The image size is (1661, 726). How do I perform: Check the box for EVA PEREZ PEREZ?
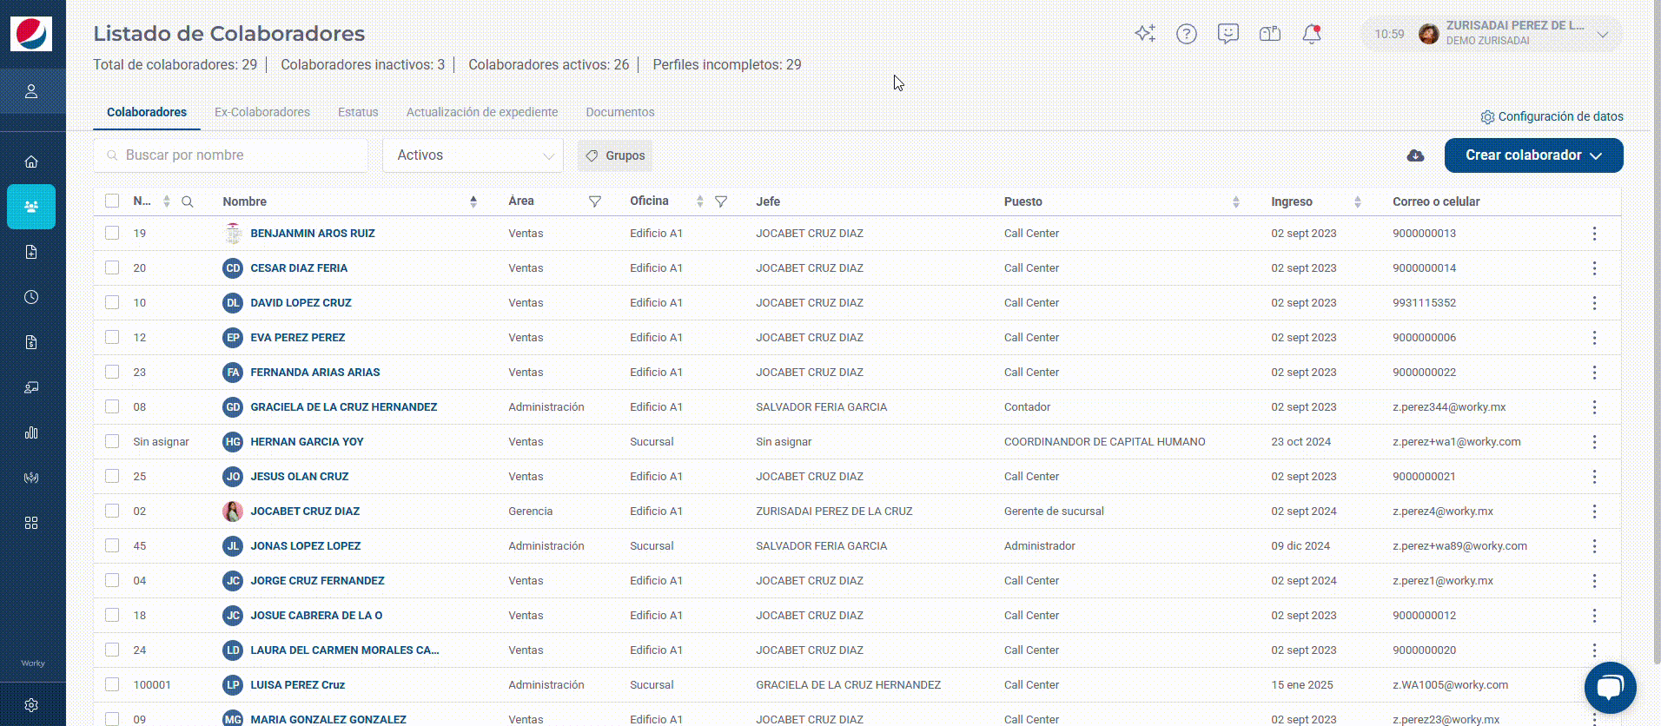click(x=112, y=337)
